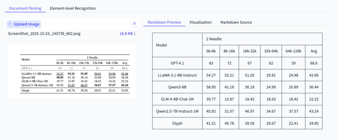Viewport: 337px width, 140px height.
Task: Click the 22.22 cell in GLM-4-9B-Chat-1M row
Action: [314, 99]
